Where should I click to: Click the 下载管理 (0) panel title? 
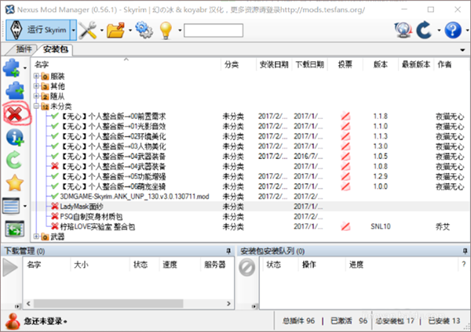tap(24, 251)
